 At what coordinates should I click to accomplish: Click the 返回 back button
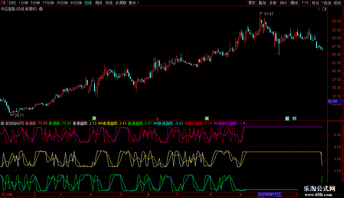(x=337, y=3)
